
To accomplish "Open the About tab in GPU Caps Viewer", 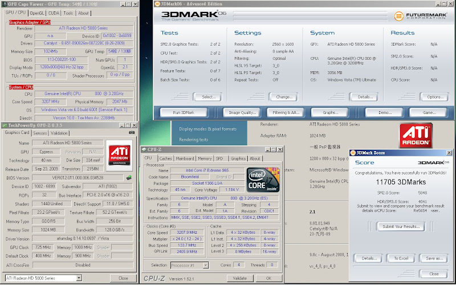I will pos(83,13).
